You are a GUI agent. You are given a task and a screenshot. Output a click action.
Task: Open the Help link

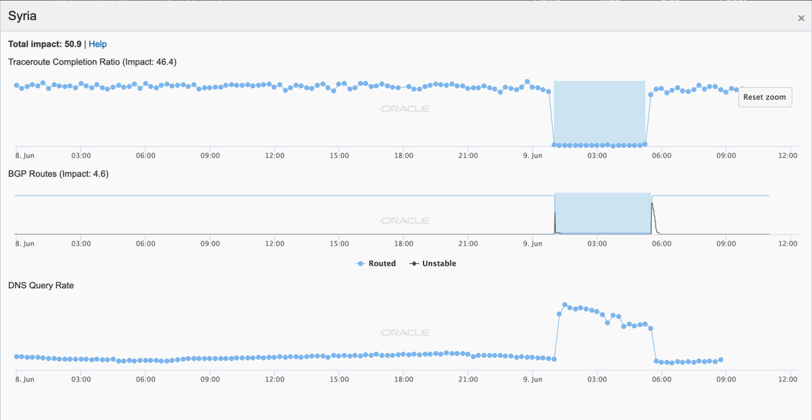point(97,44)
